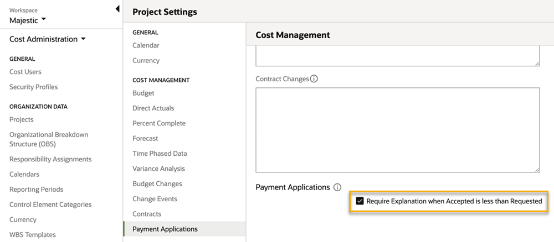Go to Cost Users page
Viewport: 554px width, 242px height.
tap(25, 72)
